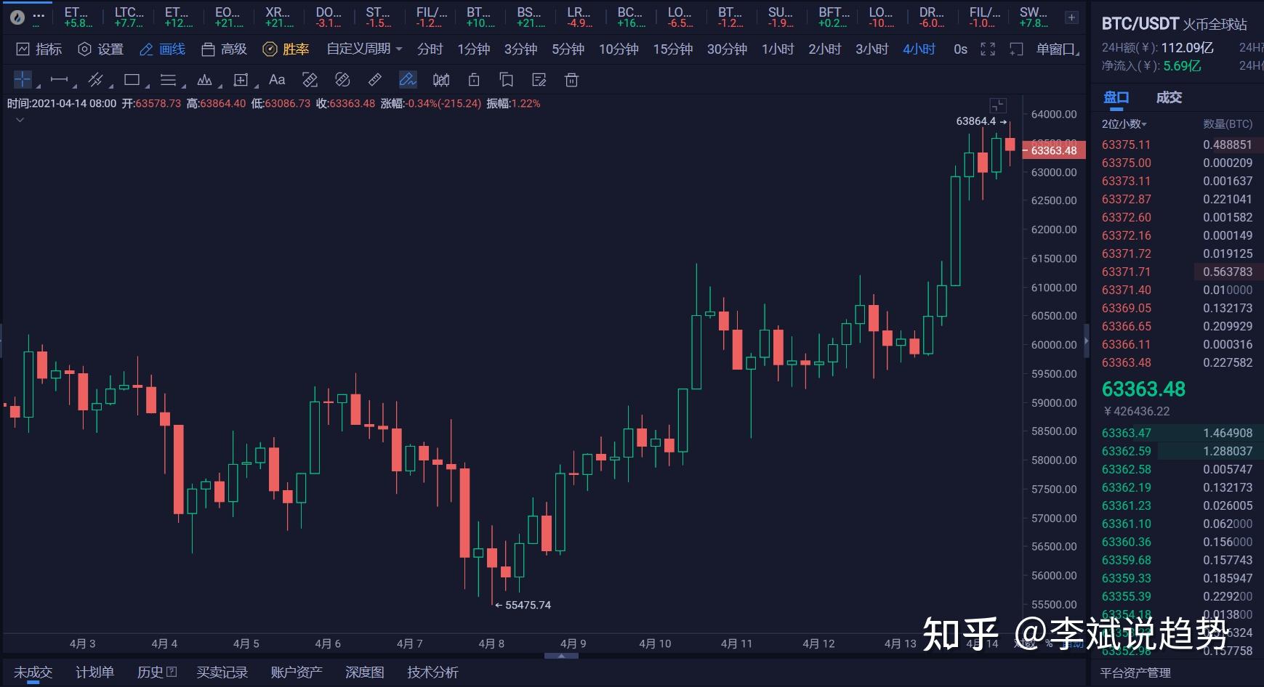The height and width of the screenshot is (687, 1264).
Task: Click the trash icon to delete drawings
Action: click(x=572, y=79)
